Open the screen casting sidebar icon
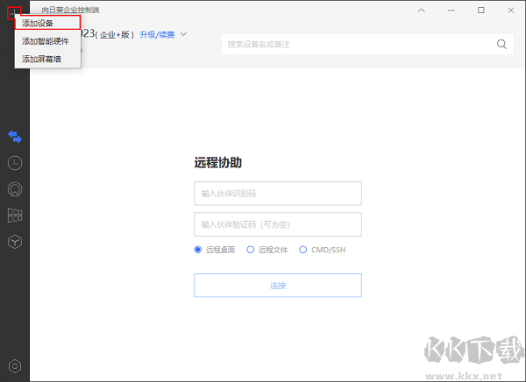Image resolution: width=526 pixels, height=382 pixels. (x=15, y=189)
